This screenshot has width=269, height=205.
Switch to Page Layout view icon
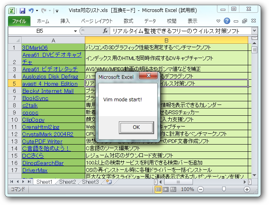(166, 189)
